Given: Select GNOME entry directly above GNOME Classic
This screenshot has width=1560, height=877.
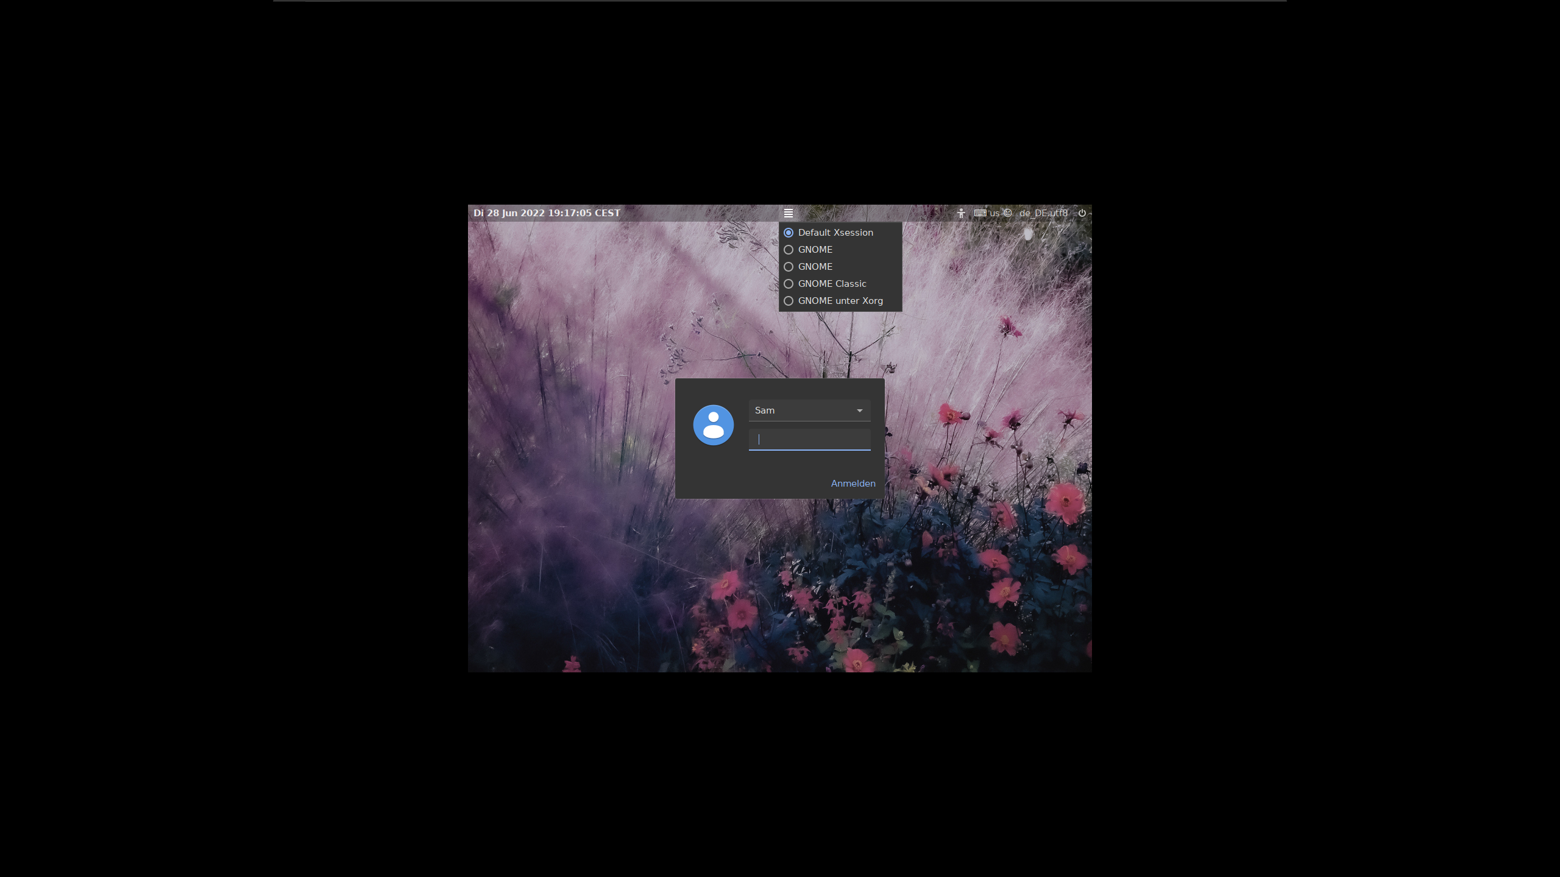Looking at the screenshot, I should coord(815,267).
